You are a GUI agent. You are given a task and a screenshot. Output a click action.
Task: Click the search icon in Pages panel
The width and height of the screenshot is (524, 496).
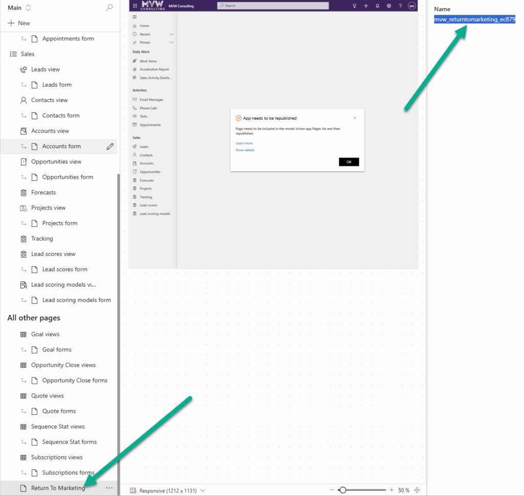point(109,8)
